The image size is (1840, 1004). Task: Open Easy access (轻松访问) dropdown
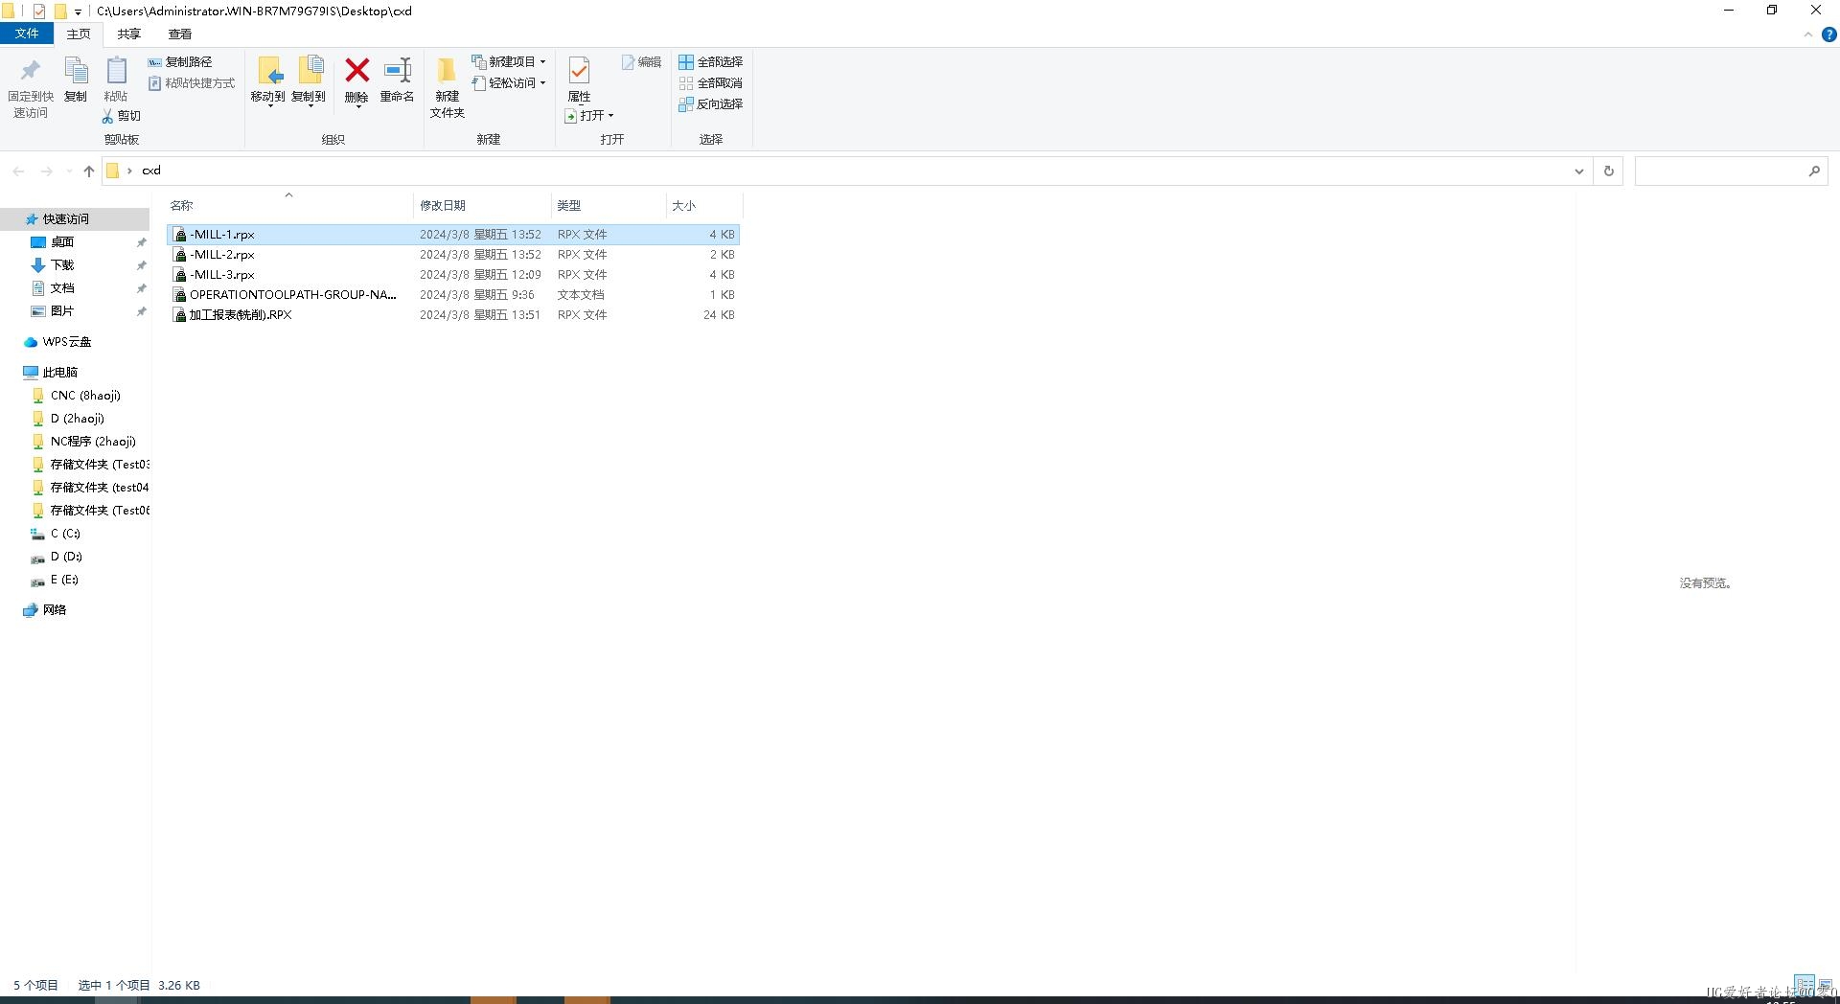509,83
